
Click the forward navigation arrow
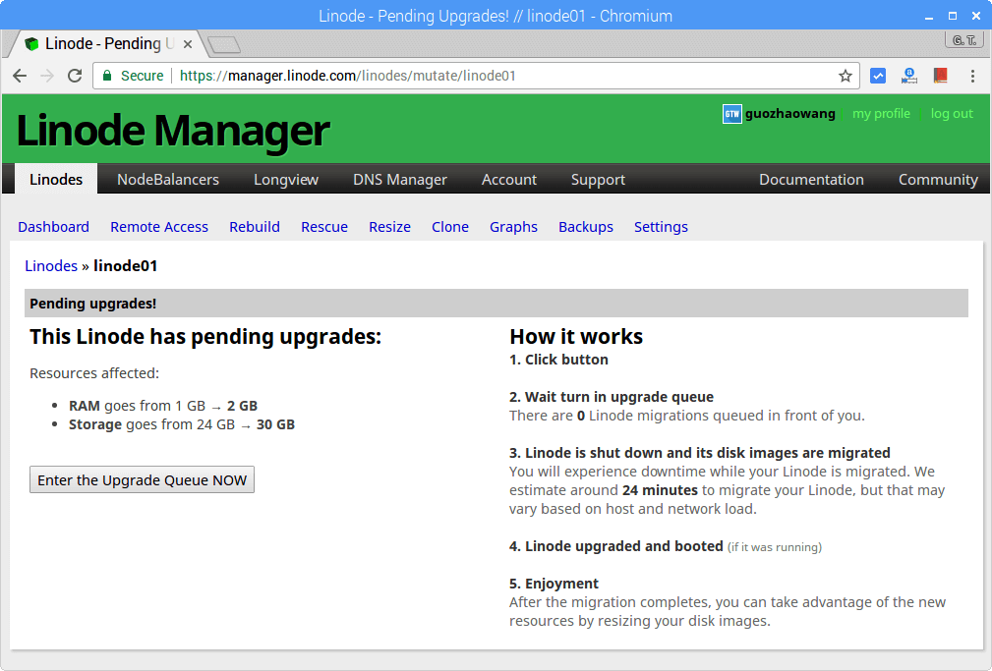pos(47,75)
